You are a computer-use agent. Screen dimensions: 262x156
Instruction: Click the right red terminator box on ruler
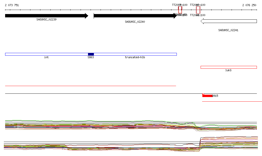click(x=198, y=10)
